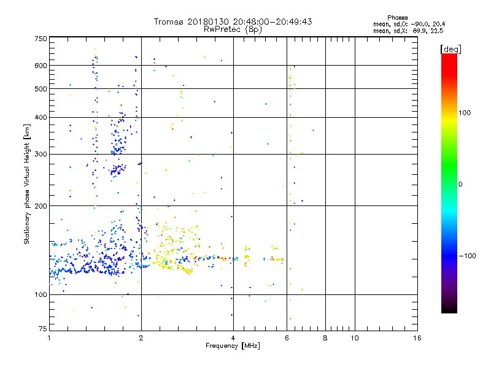Click the y-axis tick label '75'
Screen dimensions: 491x368
pyautogui.click(x=43, y=329)
